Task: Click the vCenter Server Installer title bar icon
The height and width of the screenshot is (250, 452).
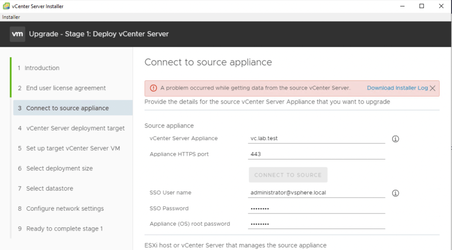Action: pyautogui.click(x=6, y=6)
